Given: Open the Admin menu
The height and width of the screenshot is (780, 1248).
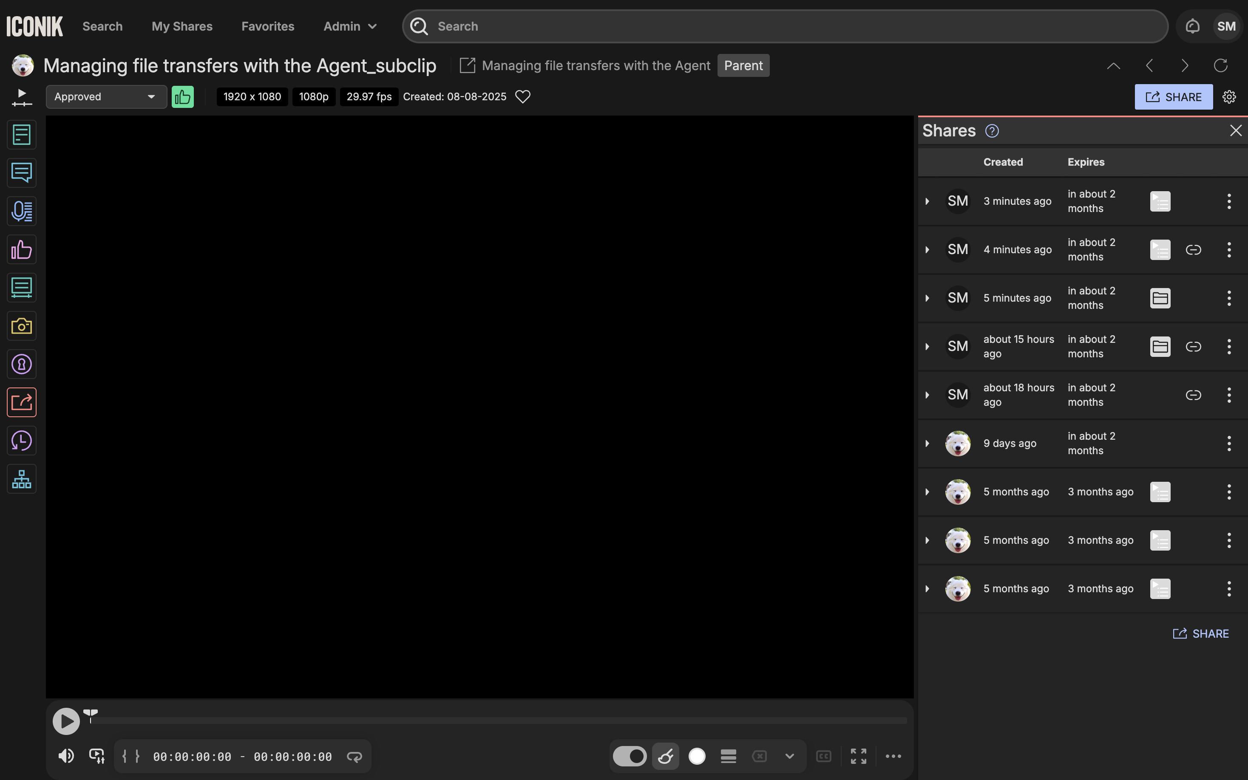Looking at the screenshot, I should click(x=350, y=26).
